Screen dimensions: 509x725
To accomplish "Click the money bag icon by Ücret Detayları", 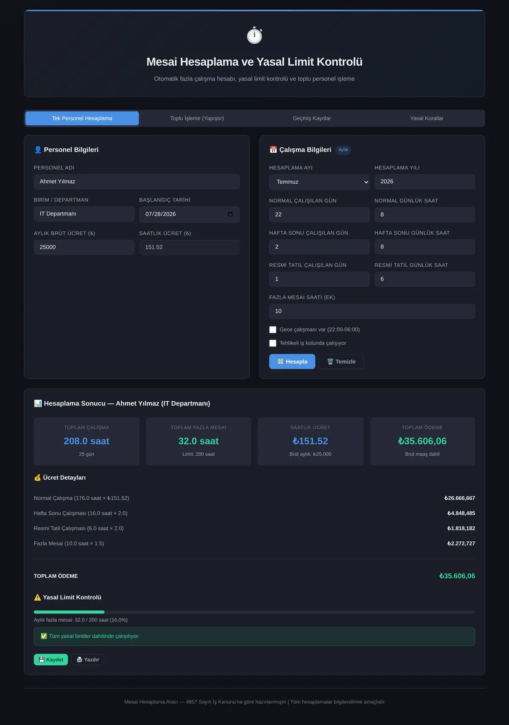I will point(37,478).
